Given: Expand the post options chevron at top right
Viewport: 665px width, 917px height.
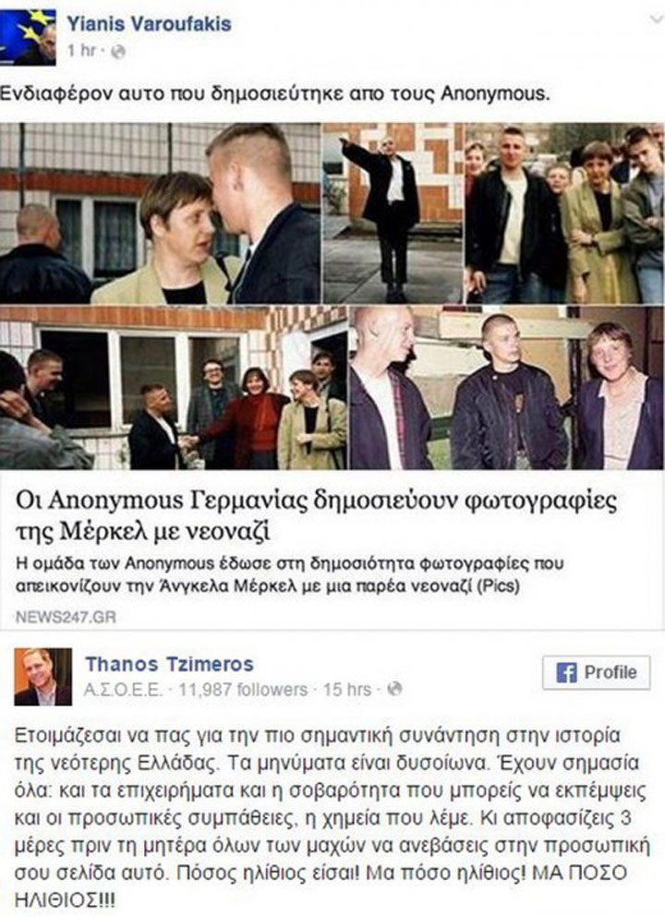Looking at the screenshot, I should pos(657,20).
